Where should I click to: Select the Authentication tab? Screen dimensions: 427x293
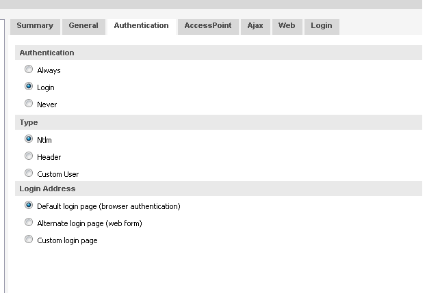click(141, 26)
